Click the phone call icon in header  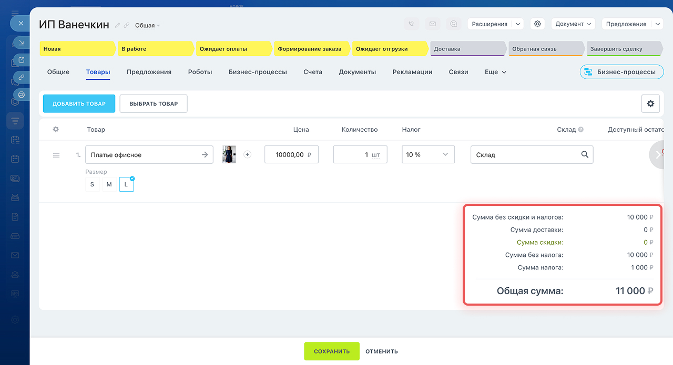[x=411, y=24]
